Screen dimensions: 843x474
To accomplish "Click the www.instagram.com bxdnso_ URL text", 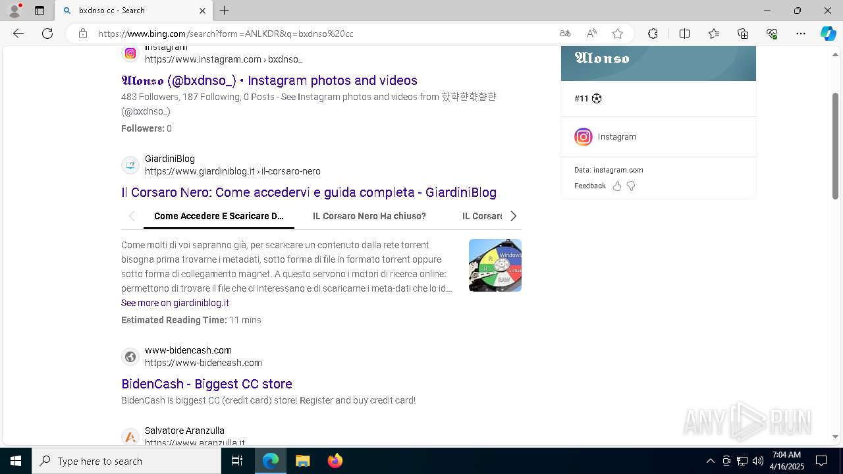I will tap(224, 59).
